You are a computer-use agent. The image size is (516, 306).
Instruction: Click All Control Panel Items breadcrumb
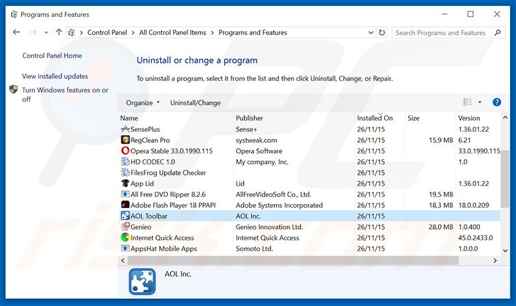(x=172, y=33)
